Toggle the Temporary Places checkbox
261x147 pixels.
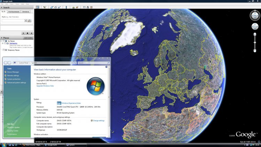pos(3,50)
